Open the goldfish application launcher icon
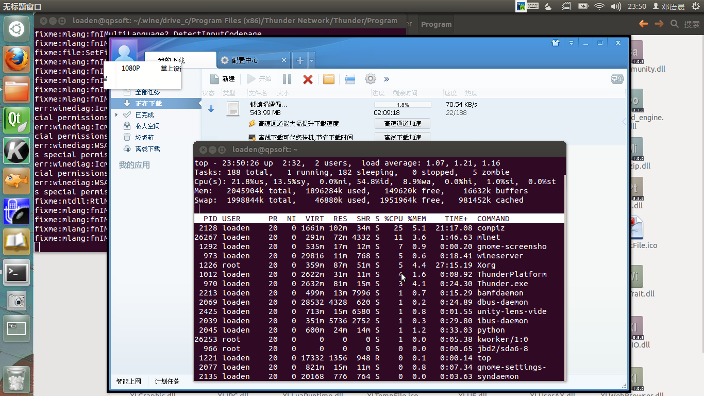704x396 pixels. point(16,181)
